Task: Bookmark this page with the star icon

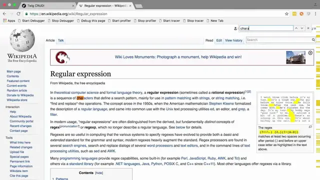Action: click(286, 14)
